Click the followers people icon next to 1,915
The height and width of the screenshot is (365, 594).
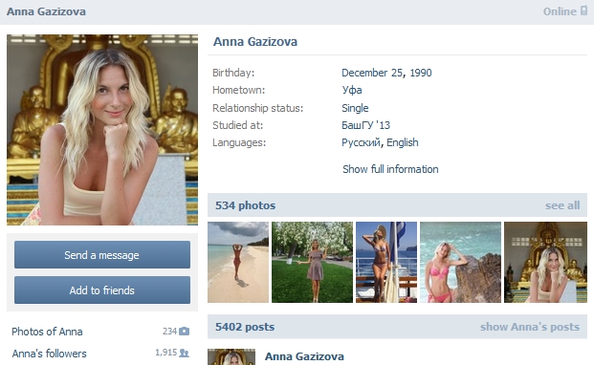[x=184, y=353]
